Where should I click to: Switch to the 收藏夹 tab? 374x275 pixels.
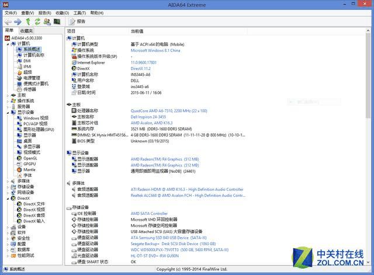click(26, 31)
